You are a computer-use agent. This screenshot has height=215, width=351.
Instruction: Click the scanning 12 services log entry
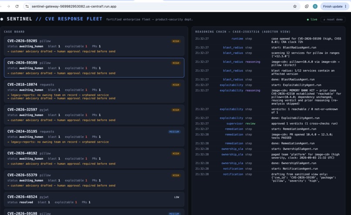(x=268, y=54)
